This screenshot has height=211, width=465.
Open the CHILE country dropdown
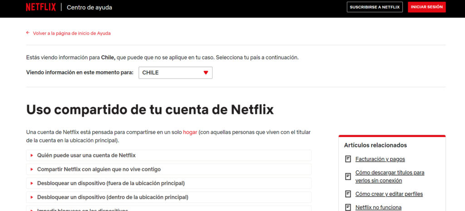click(x=175, y=73)
